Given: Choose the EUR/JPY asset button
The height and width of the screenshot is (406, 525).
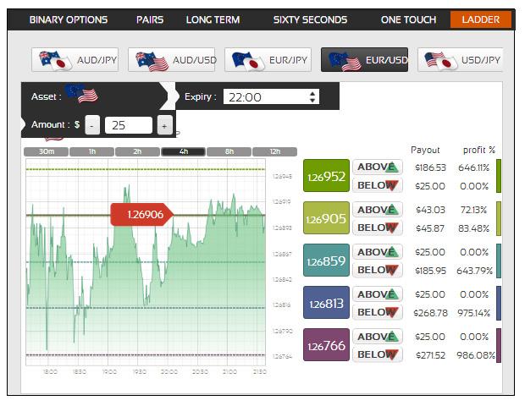Looking at the screenshot, I should click(x=268, y=60).
